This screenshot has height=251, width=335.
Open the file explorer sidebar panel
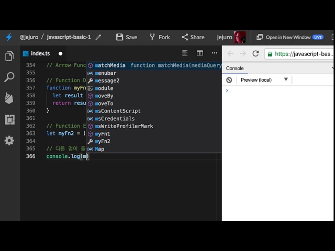[9, 56]
